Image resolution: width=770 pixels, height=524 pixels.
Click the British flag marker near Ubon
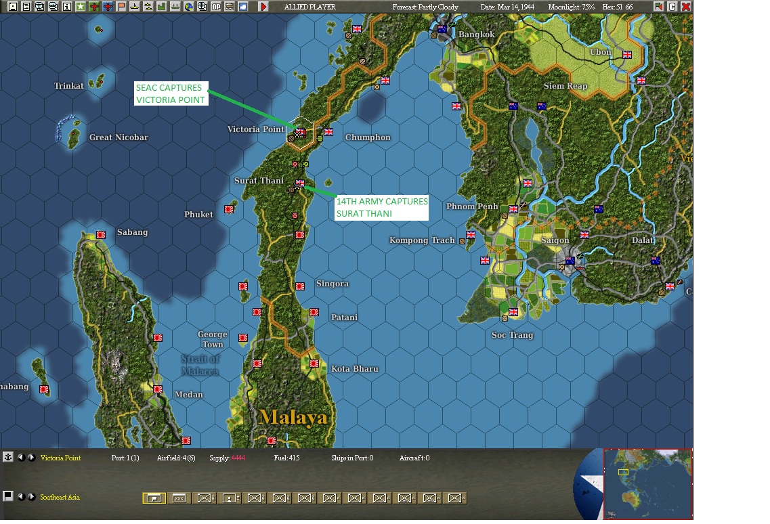tap(627, 55)
